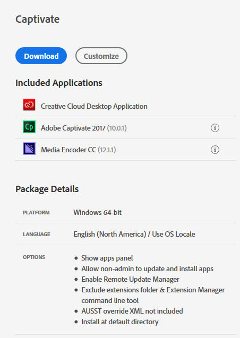Click AUSST override XML not included

click(x=132, y=311)
